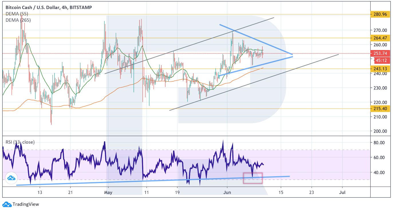
Task: Select the RSI (13, close) indicator legend
Action: pos(20,142)
